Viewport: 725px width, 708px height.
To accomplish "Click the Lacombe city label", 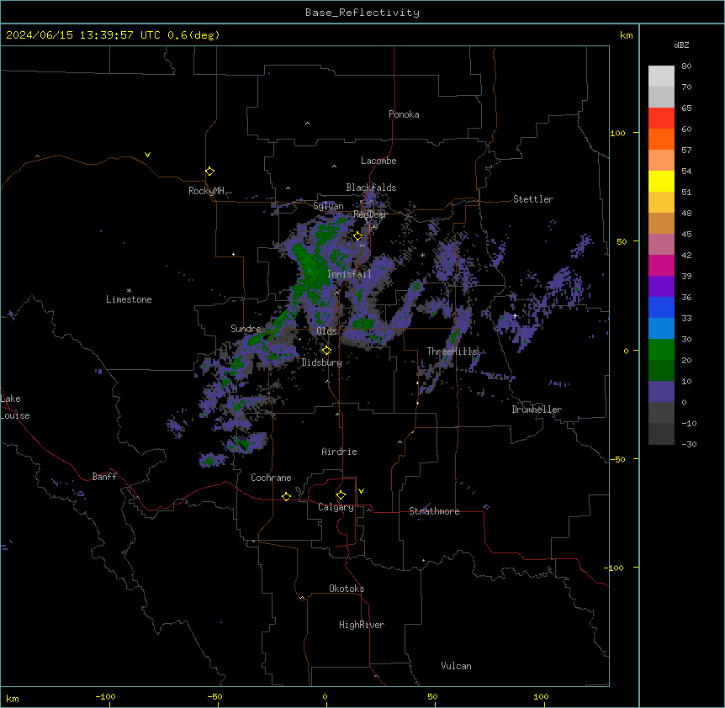I will [x=378, y=161].
